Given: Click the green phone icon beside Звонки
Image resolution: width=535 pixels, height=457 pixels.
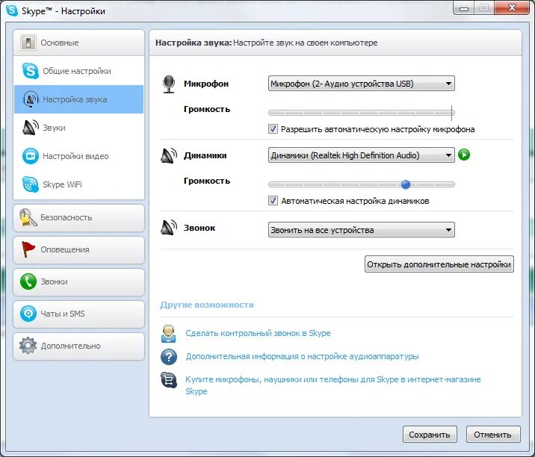Looking at the screenshot, I should [28, 282].
